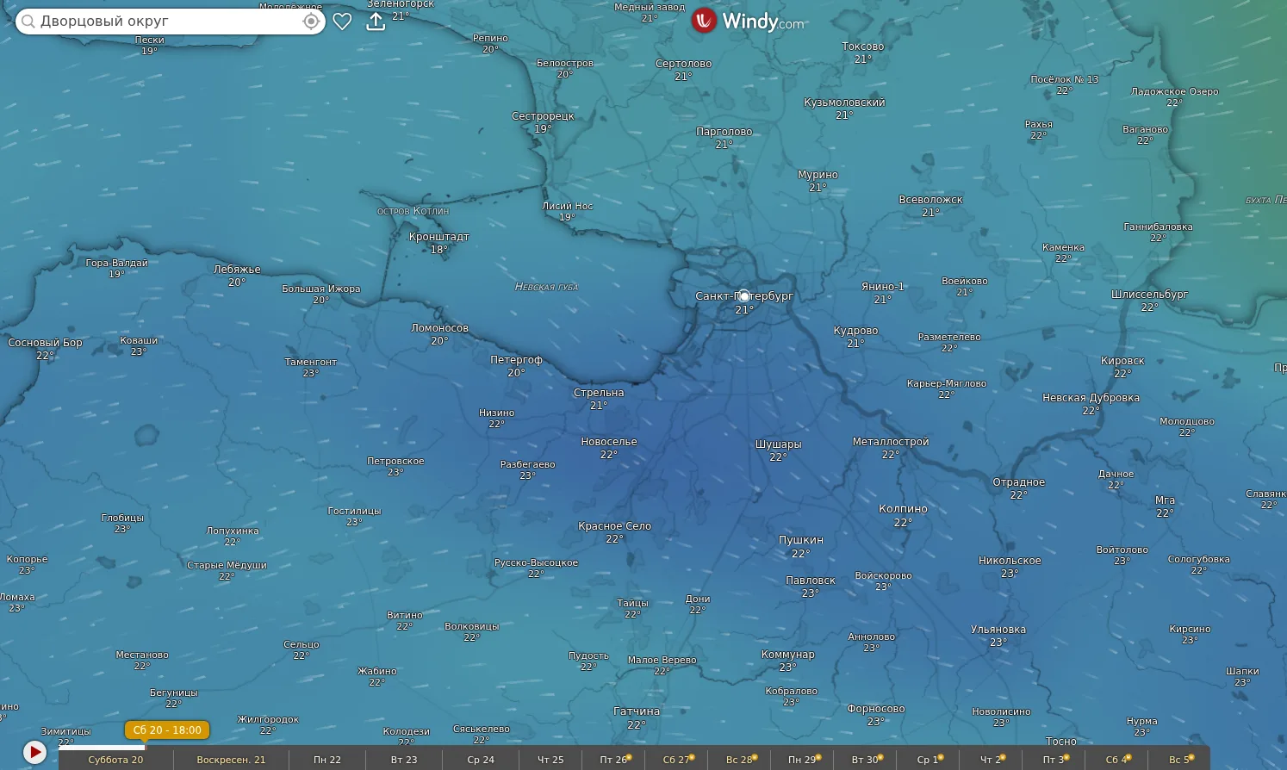
Task: Open Стрельна city label
Action: point(599,393)
